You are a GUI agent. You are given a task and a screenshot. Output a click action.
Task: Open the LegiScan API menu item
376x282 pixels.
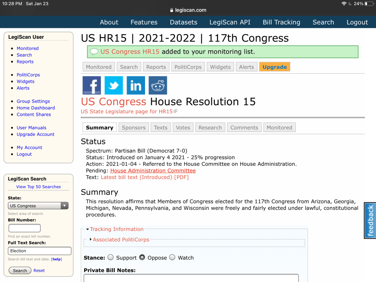tap(230, 22)
